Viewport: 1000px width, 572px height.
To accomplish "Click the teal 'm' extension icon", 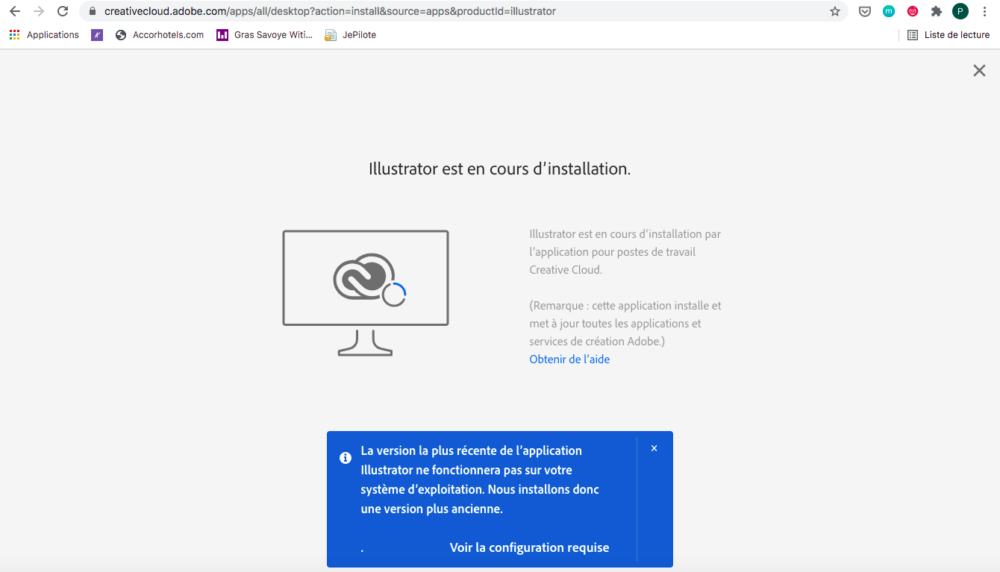I will click(x=889, y=11).
